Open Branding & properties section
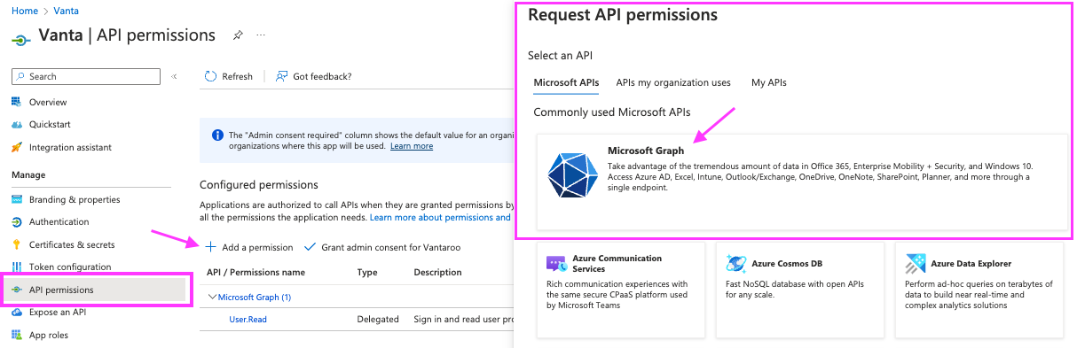Image resolution: width=1077 pixels, height=348 pixels. click(x=75, y=199)
